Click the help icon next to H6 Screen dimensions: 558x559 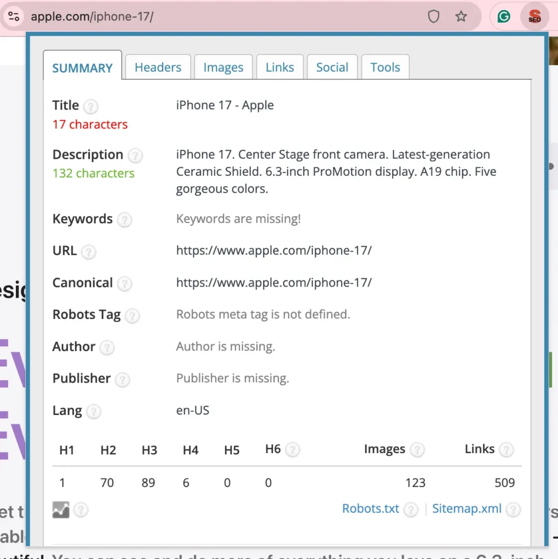[292, 450]
